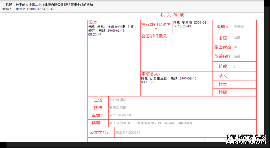Click the 会签部门意见 label

(x=155, y=36)
